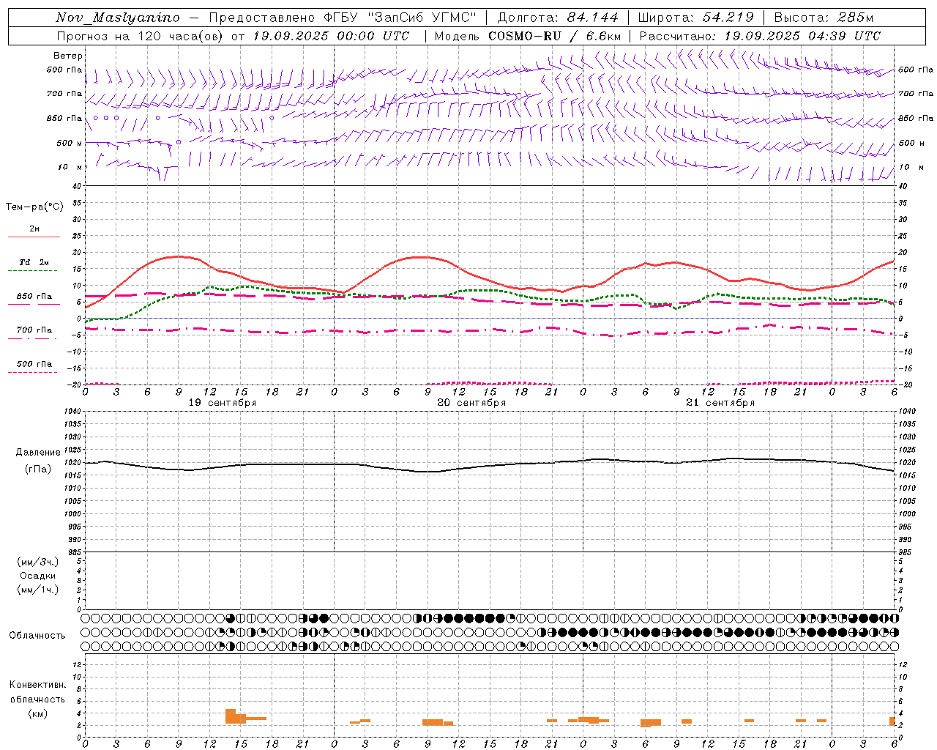Click left '10 м' wind level label
This screenshot has width=937, height=750.
point(70,167)
